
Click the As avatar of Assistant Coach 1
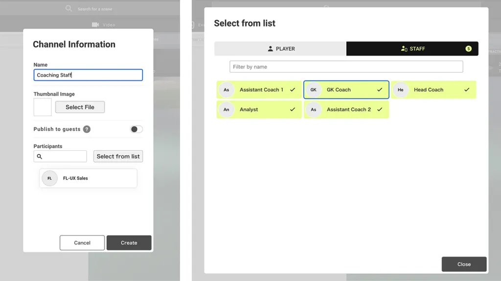[x=226, y=90]
